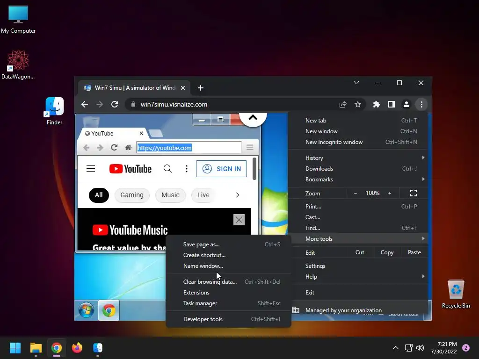
Task: Close the Win7 Simu tab
Action: 183,88
